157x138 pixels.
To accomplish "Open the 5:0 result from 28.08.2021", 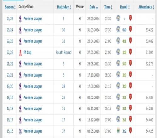I will click(x=124, y=64).
